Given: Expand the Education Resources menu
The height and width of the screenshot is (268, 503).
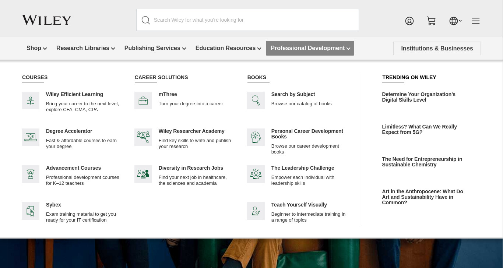Looking at the screenshot, I should pos(228,48).
